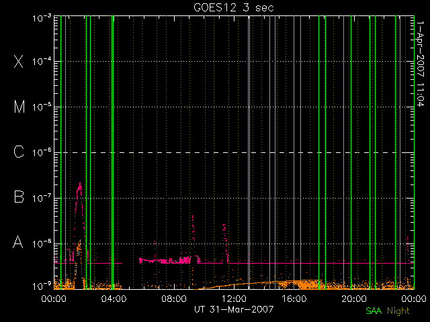Screen dimensions: 430x322
Task: Click the 'GOES12 3 sec' plot title
Action: [234, 7]
